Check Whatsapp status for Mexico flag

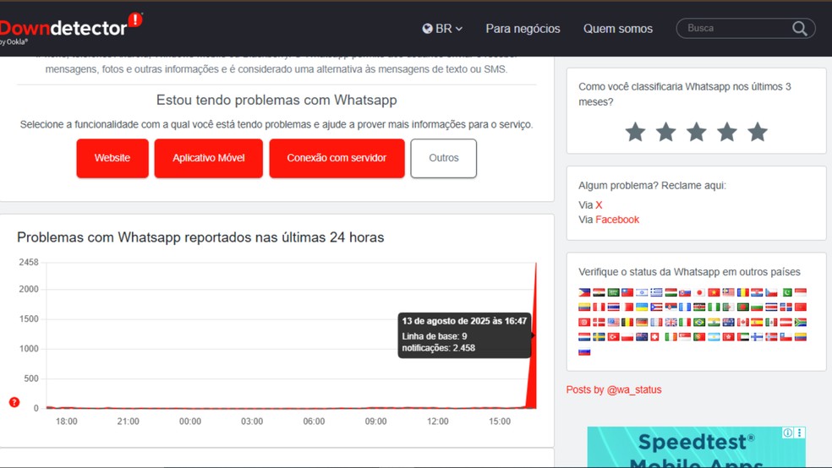771,322
